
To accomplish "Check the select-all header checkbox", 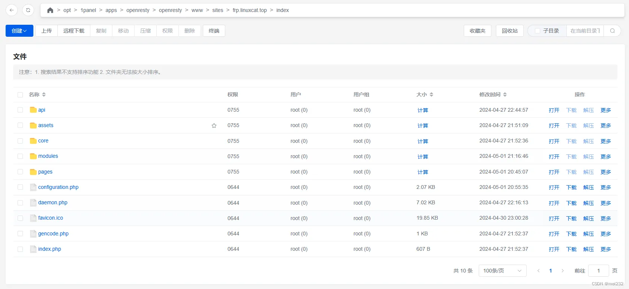I will coord(20,95).
